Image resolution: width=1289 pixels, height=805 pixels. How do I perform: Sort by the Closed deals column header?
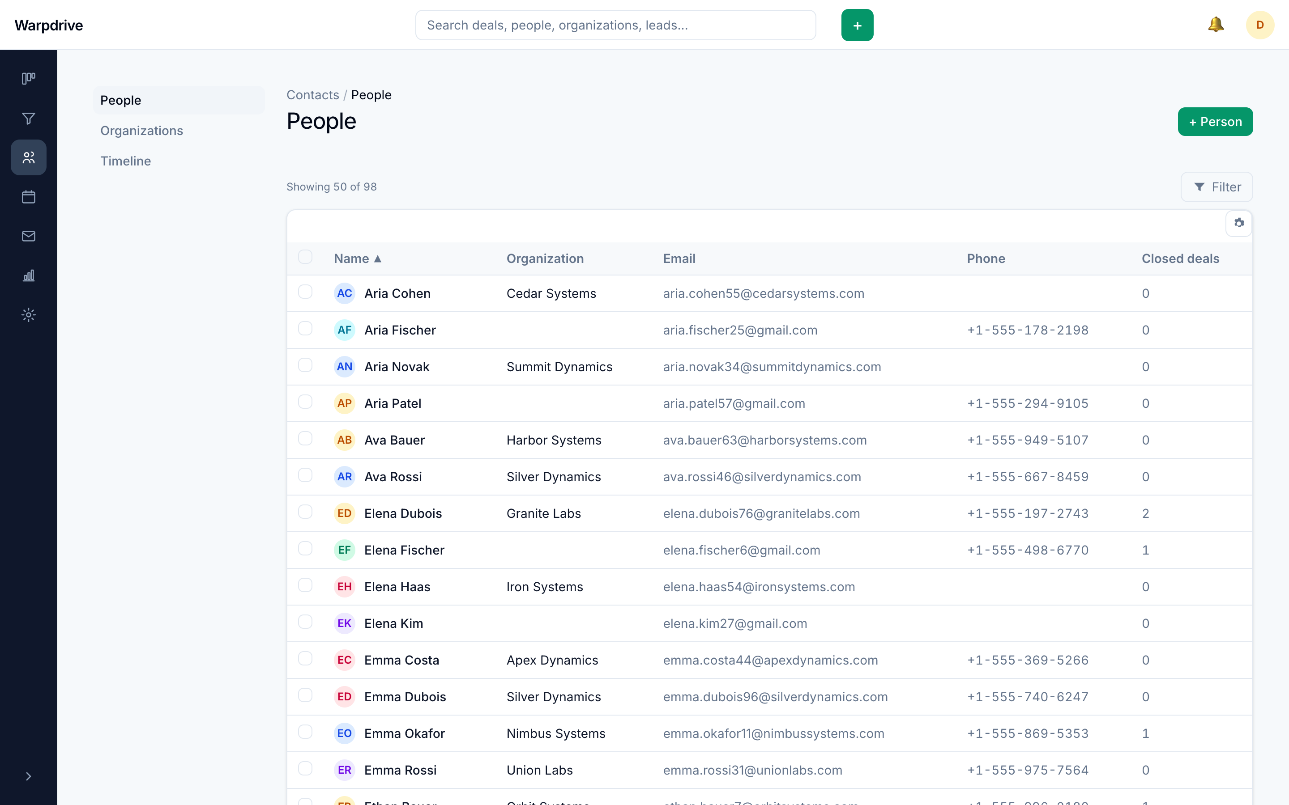pos(1180,259)
